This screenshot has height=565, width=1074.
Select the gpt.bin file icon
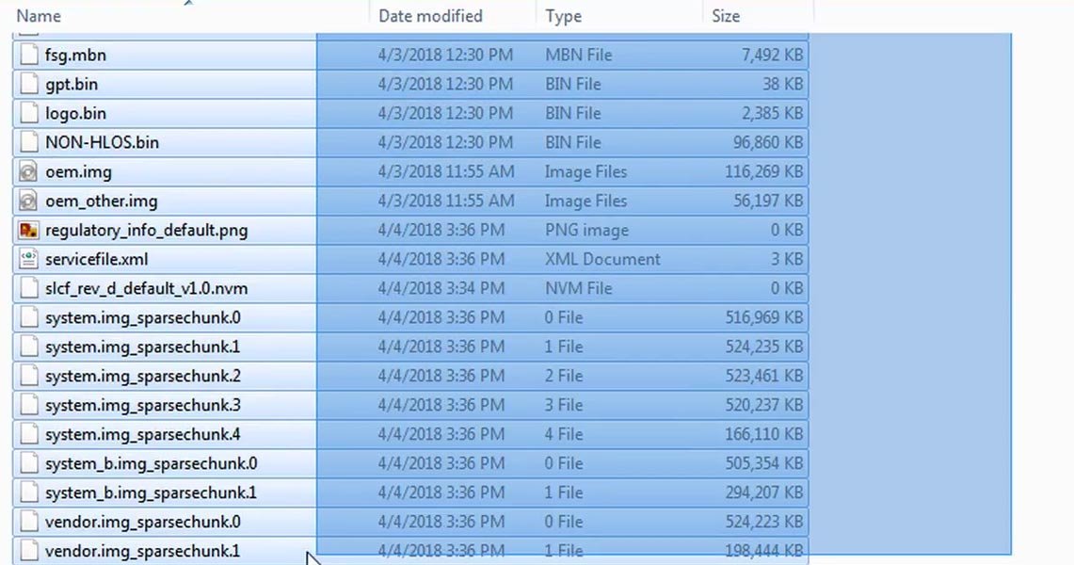[x=29, y=84]
